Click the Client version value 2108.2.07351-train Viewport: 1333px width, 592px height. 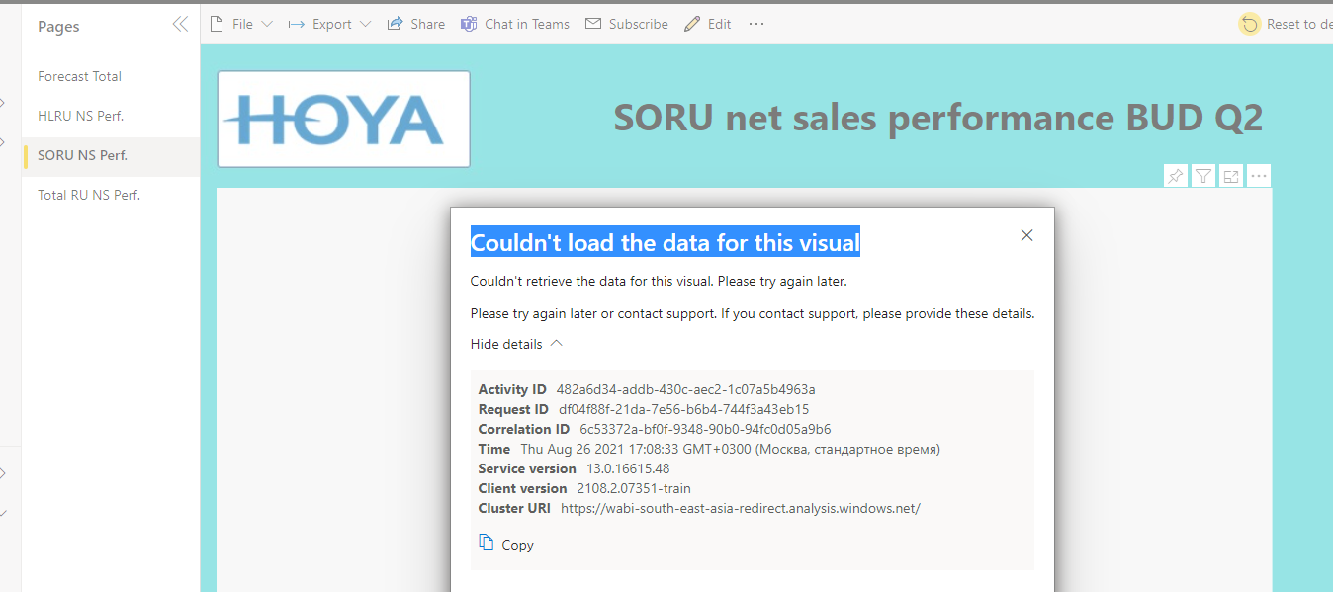[634, 488]
